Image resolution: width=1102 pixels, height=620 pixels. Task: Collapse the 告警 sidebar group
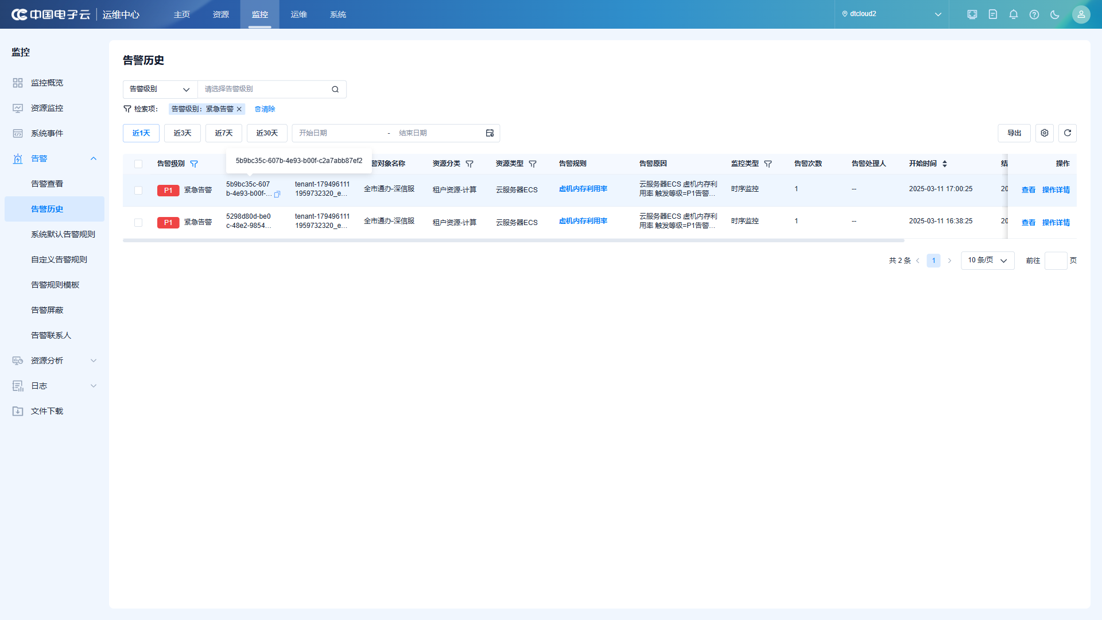point(94,158)
